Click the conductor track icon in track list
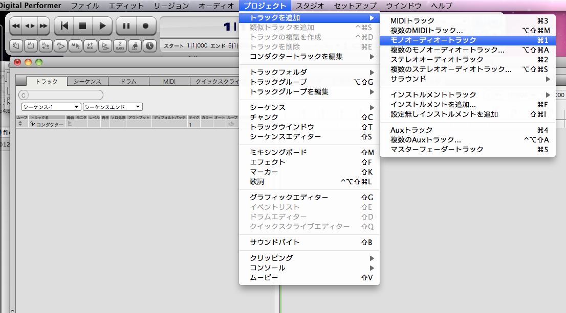Viewport: 566px width, 313px height. click(32, 124)
